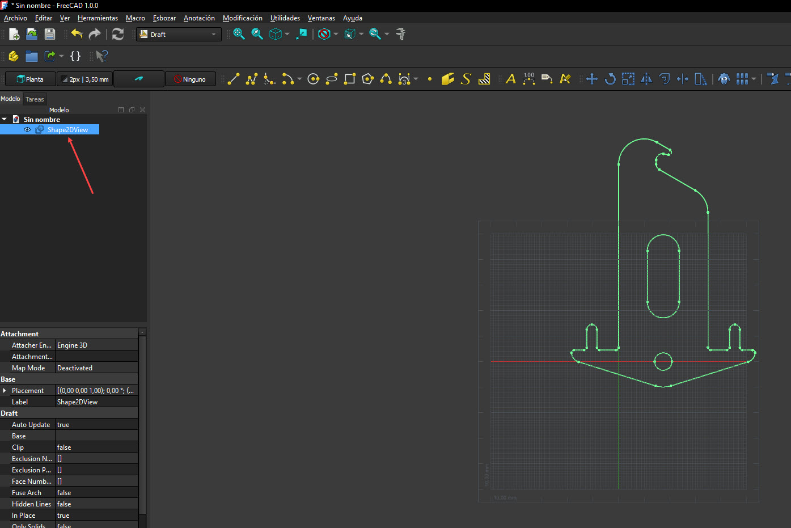Viewport: 791px width, 528px height.
Task: Expand the draw style dropdown arrow
Action: [336, 34]
